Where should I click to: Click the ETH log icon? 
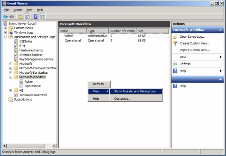[x=16, y=46]
